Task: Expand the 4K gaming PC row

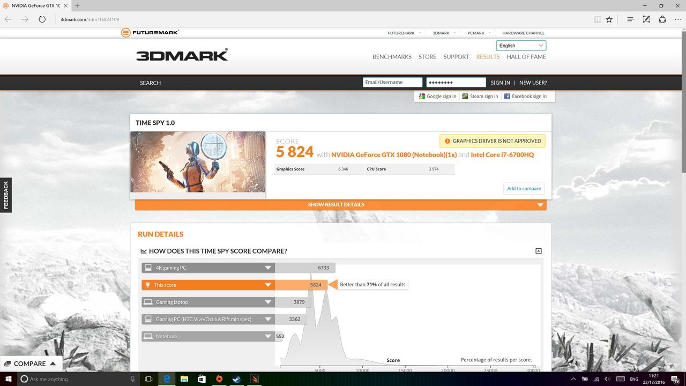Action: click(208, 268)
